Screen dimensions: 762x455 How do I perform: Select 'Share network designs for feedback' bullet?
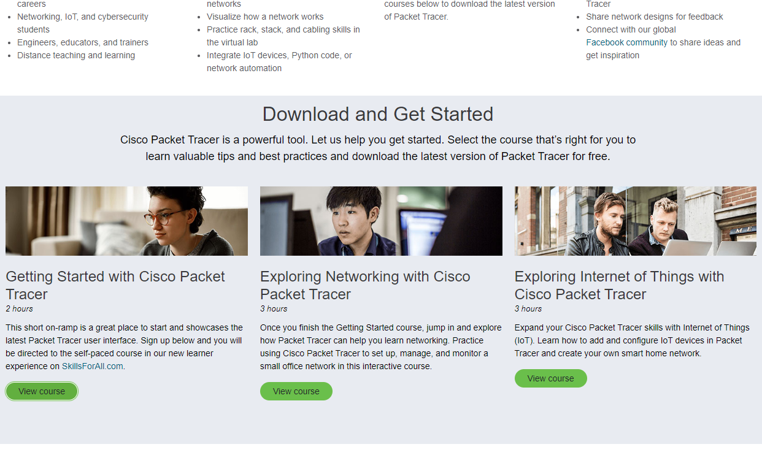(655, 17)
